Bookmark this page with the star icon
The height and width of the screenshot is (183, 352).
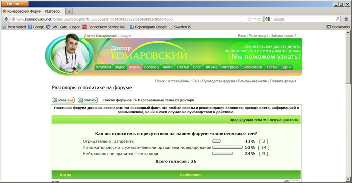tap(249, 19)
